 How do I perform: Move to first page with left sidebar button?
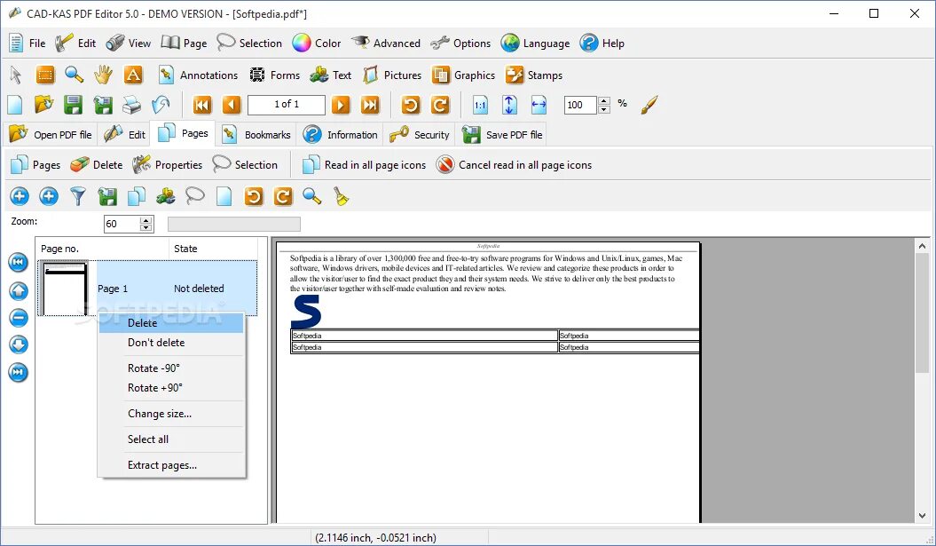tap(19, 262)
